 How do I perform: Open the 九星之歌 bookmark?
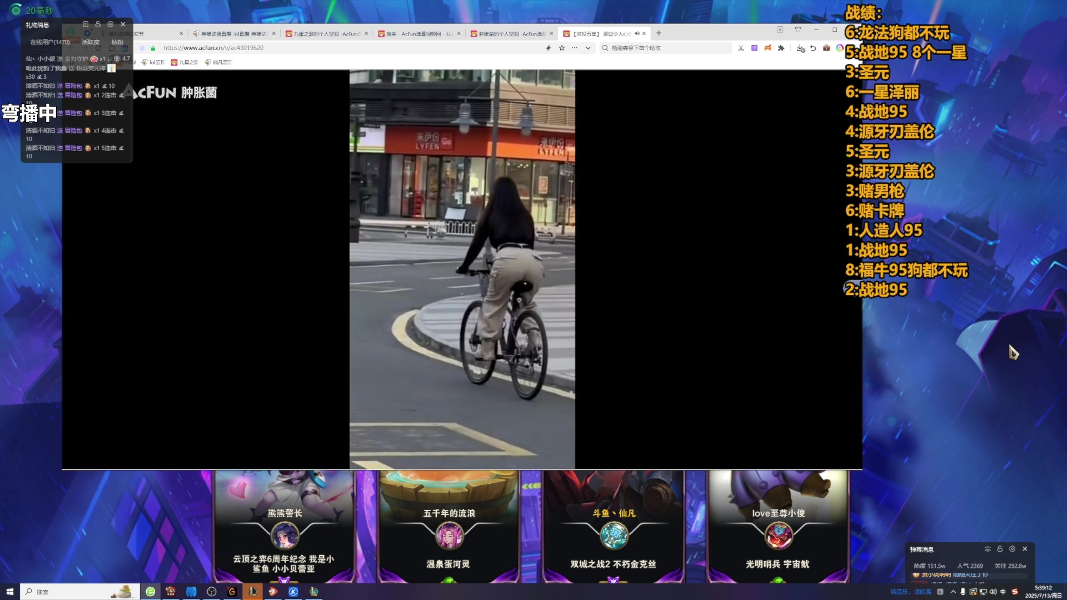point(185,62)
